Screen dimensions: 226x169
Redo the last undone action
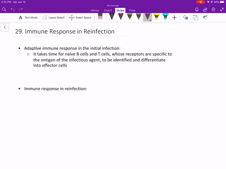click(x=21, y=10)
